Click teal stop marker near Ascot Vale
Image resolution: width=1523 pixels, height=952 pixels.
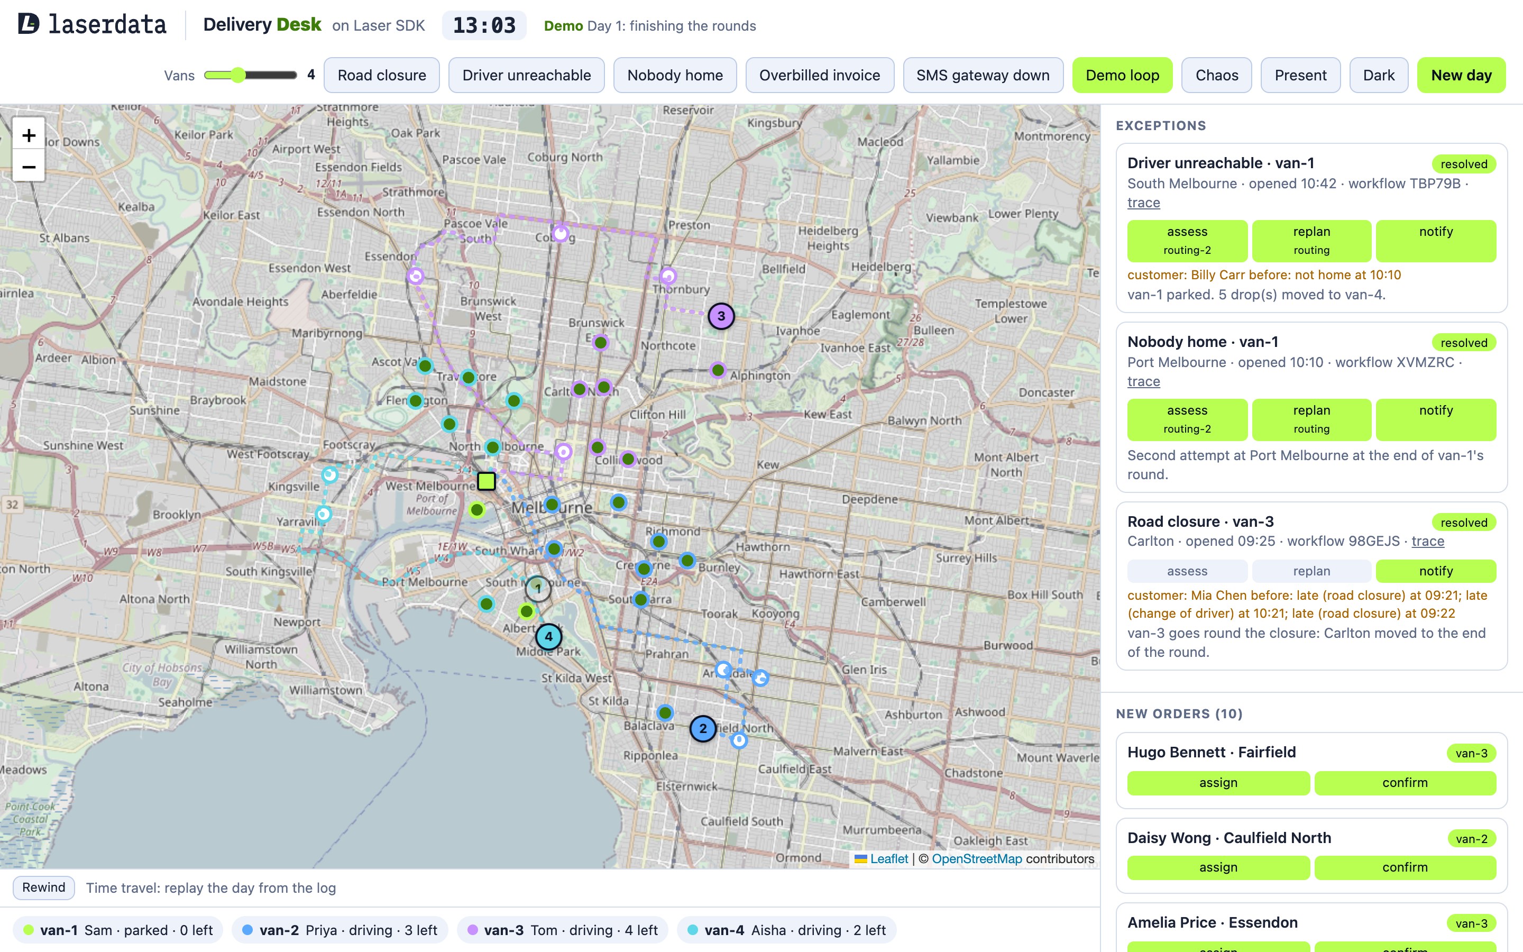click(x=425, y=366)
